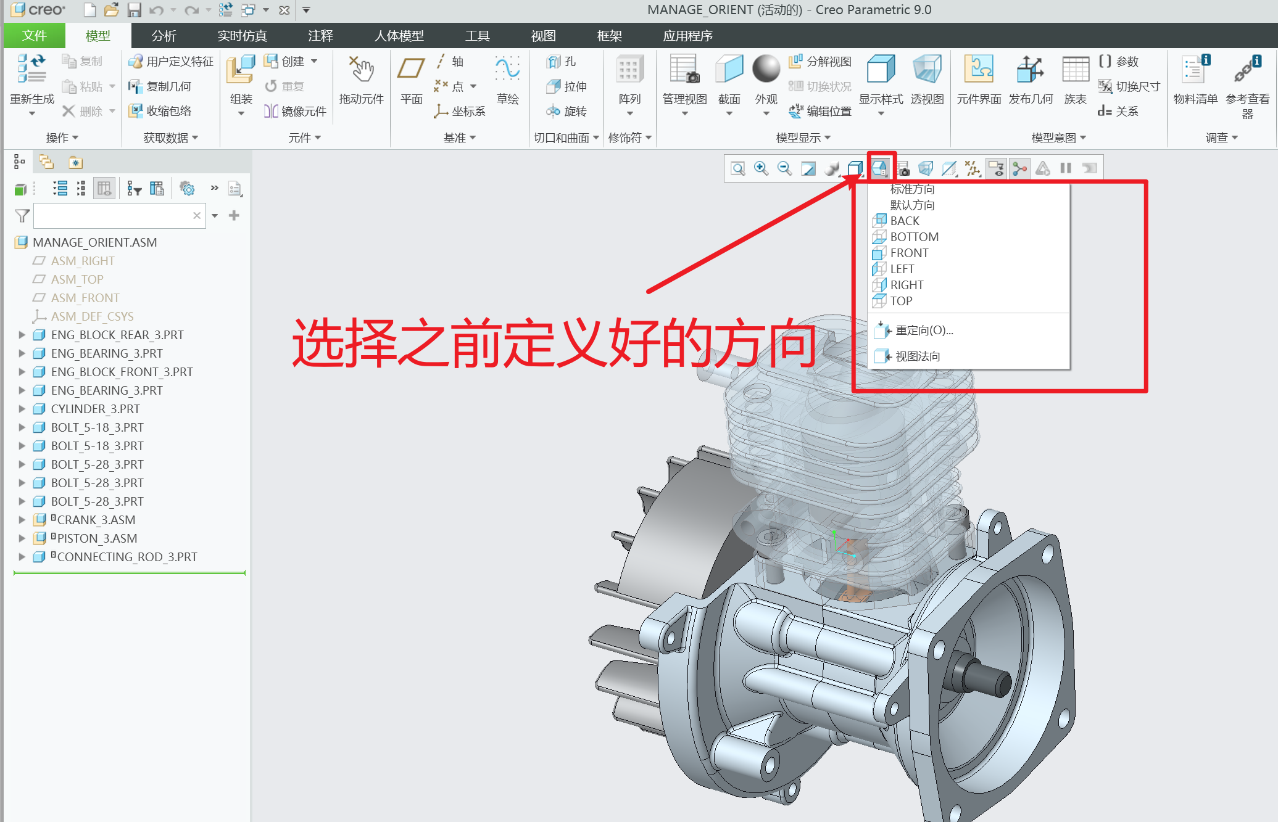Click the Refit view icon
This screenshot has height=822, width=1278.
coord(737,168)
